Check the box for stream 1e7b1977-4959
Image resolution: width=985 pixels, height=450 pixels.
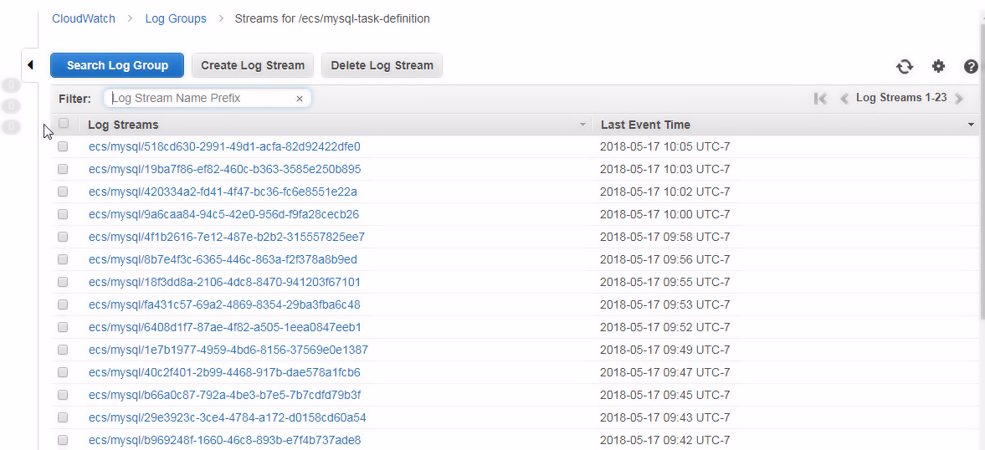pos(63,350)
